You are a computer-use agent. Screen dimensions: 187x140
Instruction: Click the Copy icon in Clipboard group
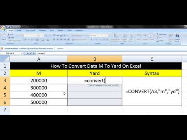tap(9, 38)
